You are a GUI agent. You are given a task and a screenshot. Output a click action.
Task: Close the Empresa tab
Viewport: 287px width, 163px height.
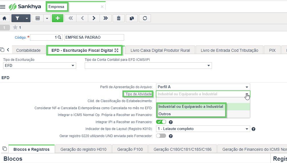click(102, 7)
